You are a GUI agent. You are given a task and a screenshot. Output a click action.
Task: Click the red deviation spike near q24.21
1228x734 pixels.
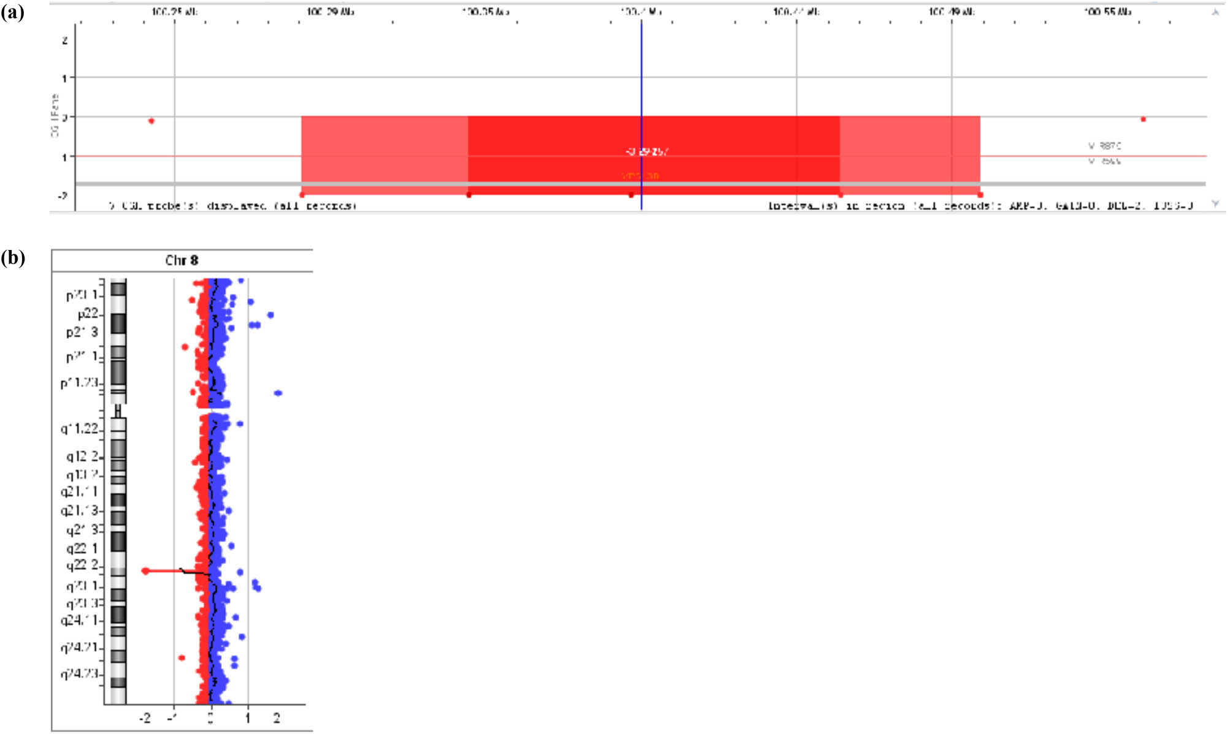coord(180,657)
